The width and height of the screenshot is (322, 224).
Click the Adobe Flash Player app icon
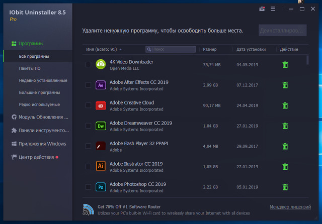101,146
